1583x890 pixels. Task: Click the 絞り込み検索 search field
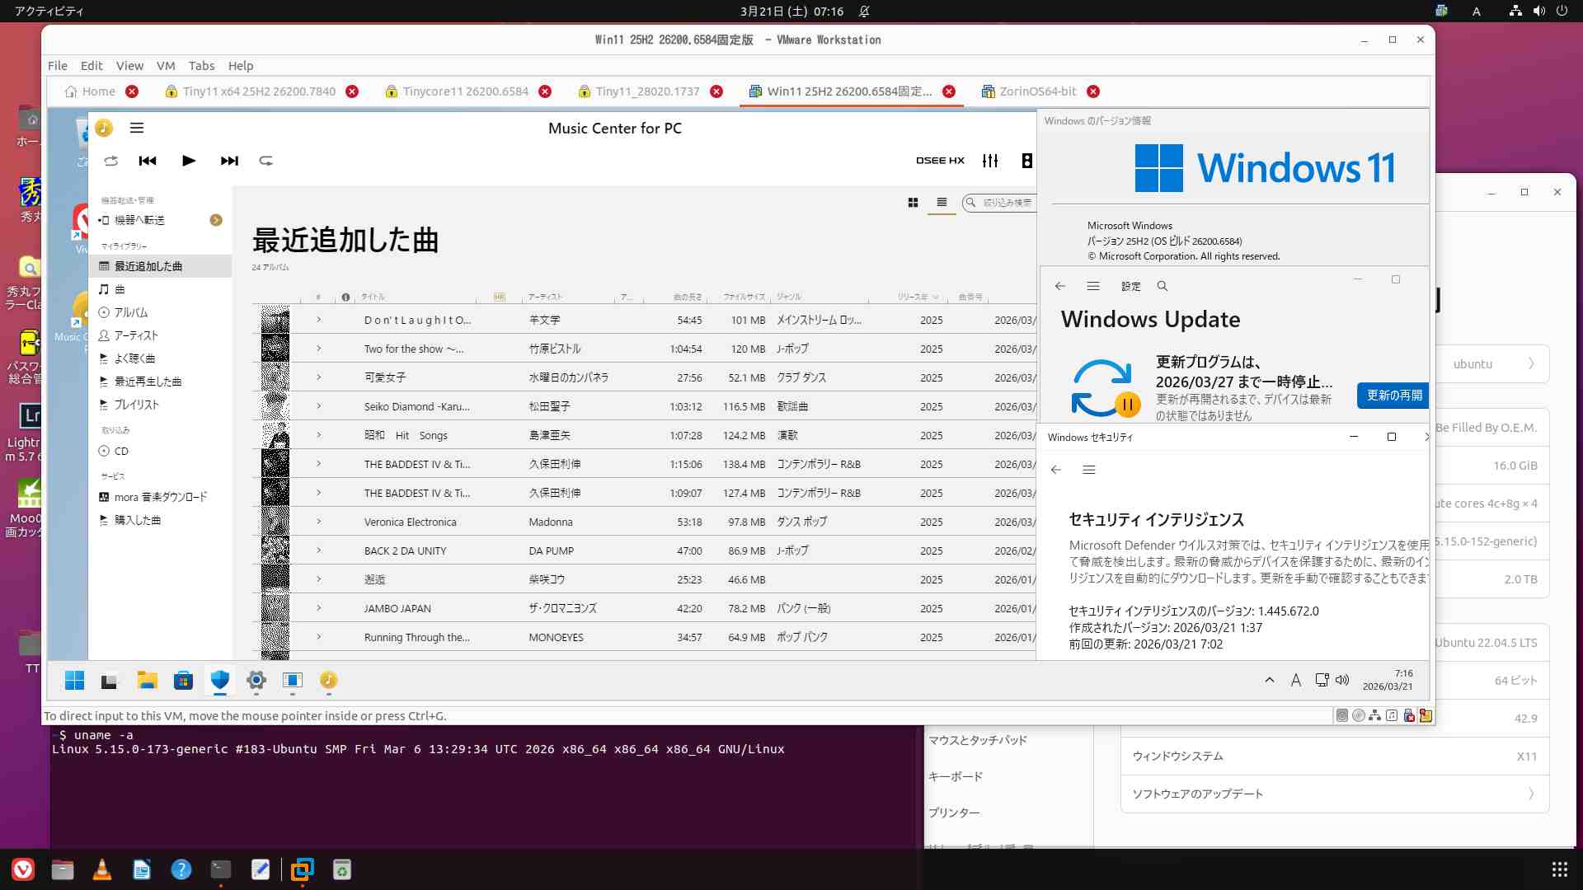click(x=1006, y=203)
